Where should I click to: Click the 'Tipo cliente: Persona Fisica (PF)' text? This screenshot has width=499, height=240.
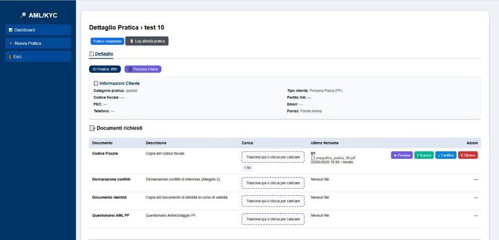click(x=314, y=90)
